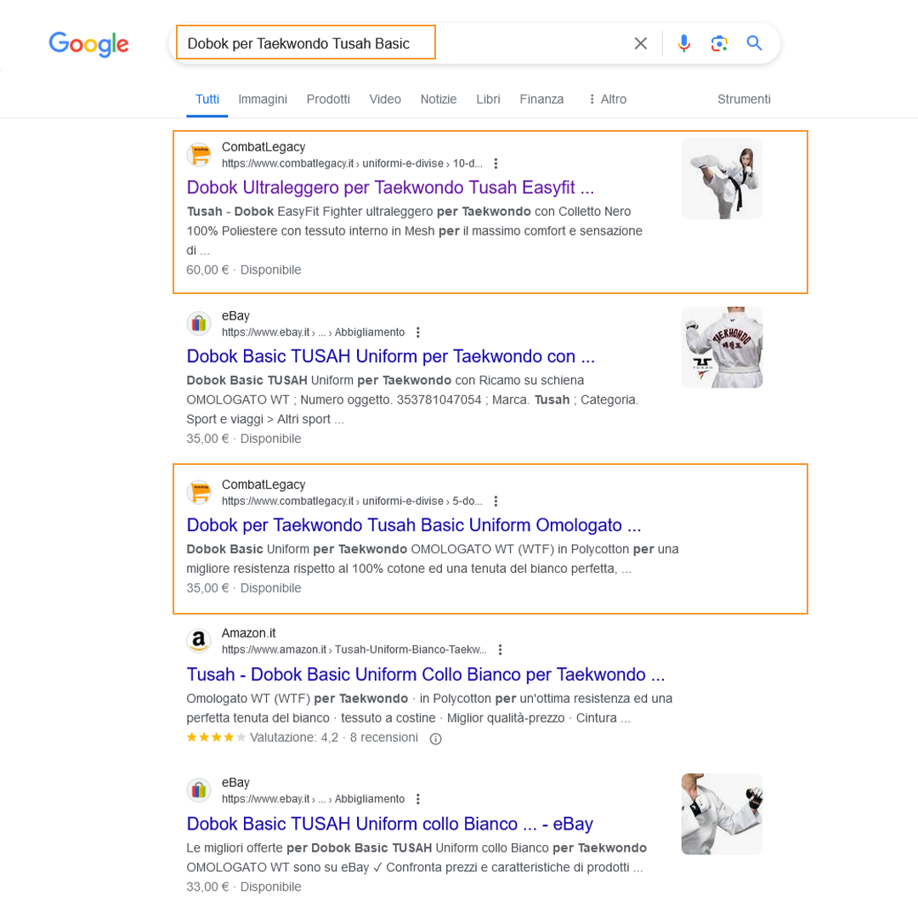Open the Video results tab
The image size is (918, 918).
pos(385,99)
